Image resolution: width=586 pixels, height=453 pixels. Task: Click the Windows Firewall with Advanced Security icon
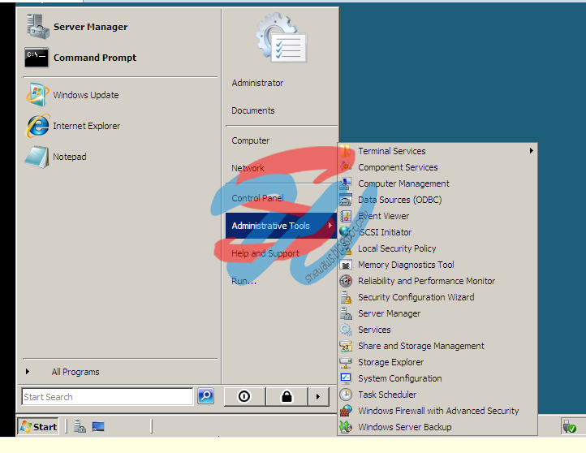point(346,411)
